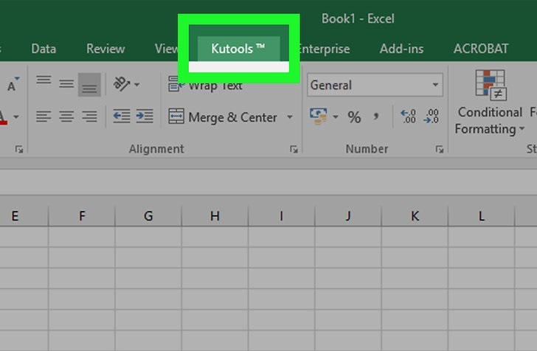Click Merge & Center button
The image size is (537, 351).
(x=223, y=117)
